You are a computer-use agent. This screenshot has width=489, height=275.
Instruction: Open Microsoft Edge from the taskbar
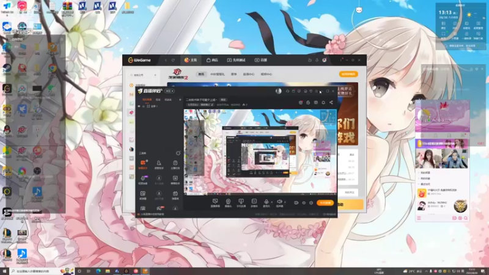tap(98, 271)
